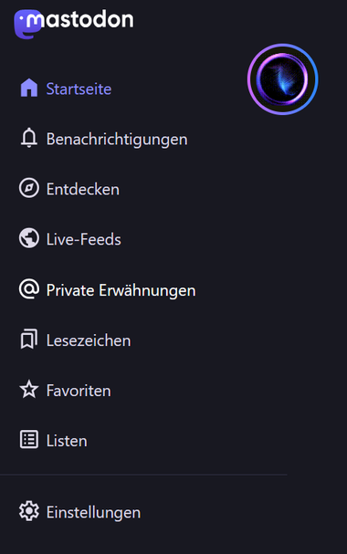The height and width of the screenshot is (554, 347).
Task: Click the globe icon for Live-Feeds
Action: click(29, 238)
